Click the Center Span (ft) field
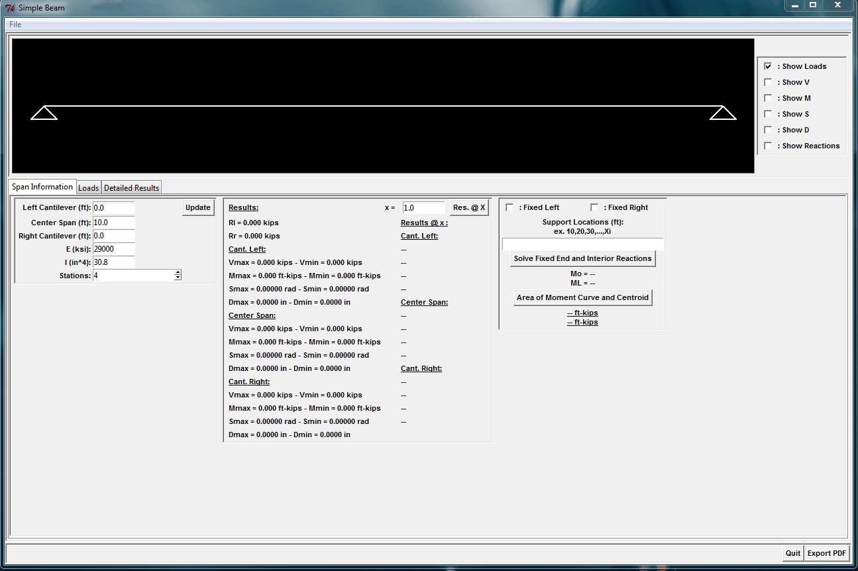The image size is (858, 571). tap(113, 223)
